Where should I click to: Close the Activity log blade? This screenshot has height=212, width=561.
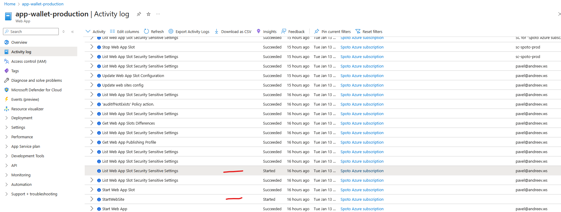point(559,14)
